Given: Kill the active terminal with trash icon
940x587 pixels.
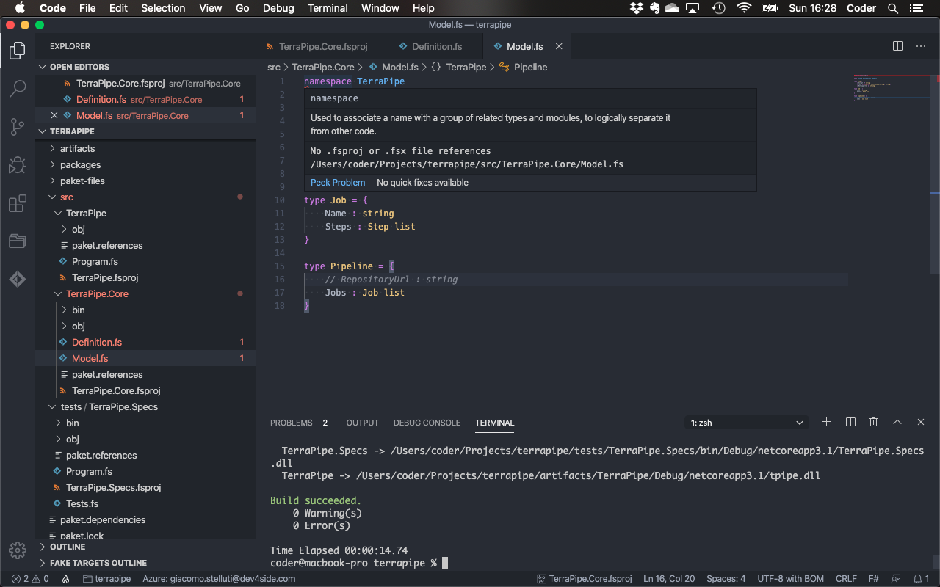Looking at the screenshot, I should pos(873,421).
